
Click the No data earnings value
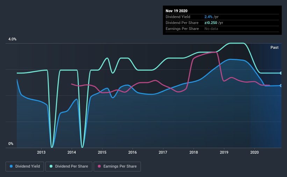coord(211,29)
